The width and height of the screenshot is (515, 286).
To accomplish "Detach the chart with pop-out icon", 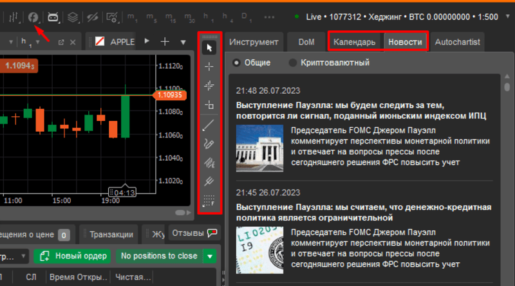I will [61, 42].
